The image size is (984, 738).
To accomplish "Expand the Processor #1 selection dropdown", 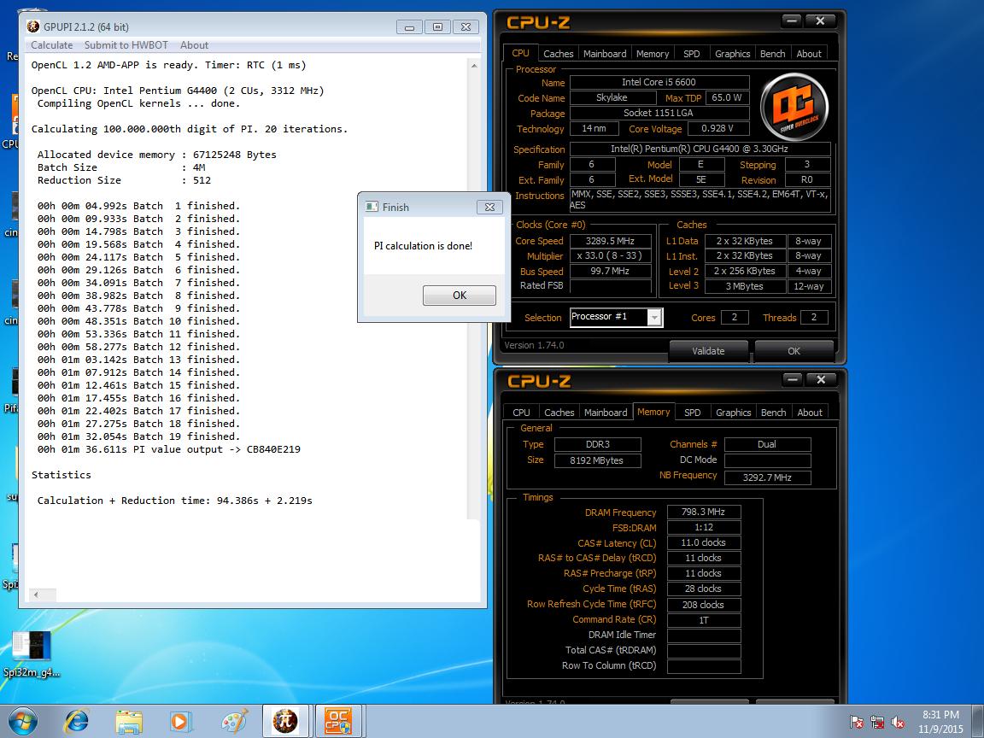I will pyautogui.click(x=654, y=318).
